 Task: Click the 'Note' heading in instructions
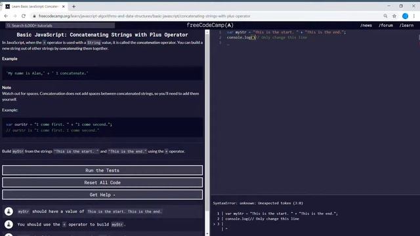click(7, 87)
